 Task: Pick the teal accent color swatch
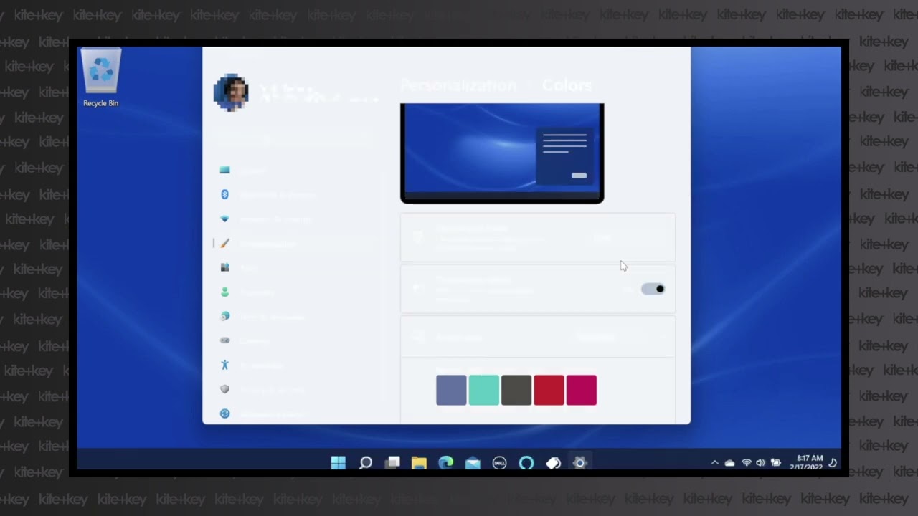(484, 390)
